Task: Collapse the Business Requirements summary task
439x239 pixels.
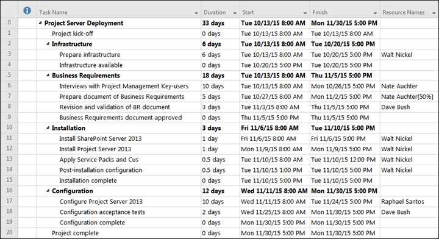Action: coord(48,75)
